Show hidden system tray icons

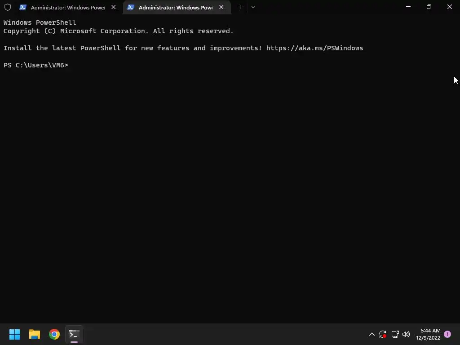pyautogui.click(x=372, y=334)
